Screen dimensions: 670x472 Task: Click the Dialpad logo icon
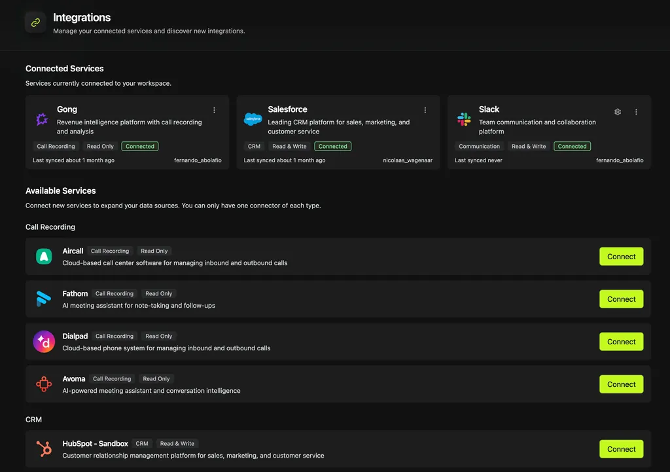click(x=44, y=342)
